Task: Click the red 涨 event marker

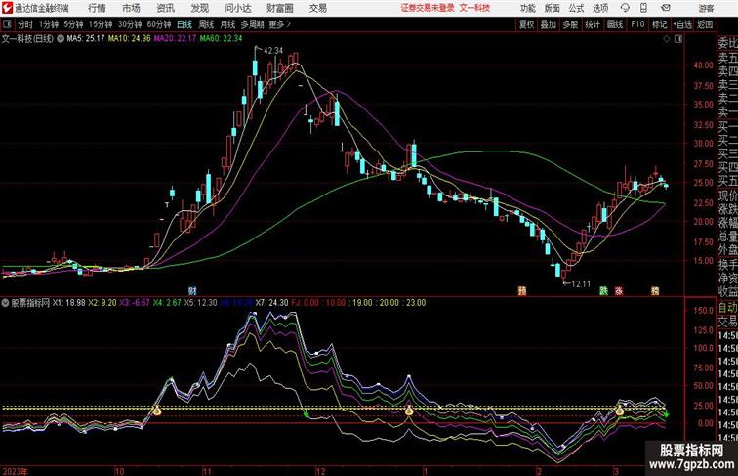Action: point(619,291)
